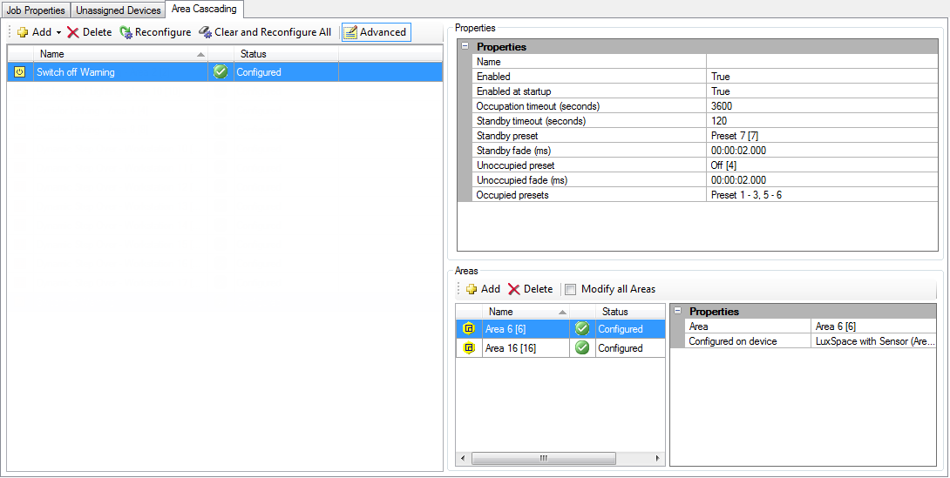
Task: Click the Area 6 yellow area icon
Action: tap(469, 329)
